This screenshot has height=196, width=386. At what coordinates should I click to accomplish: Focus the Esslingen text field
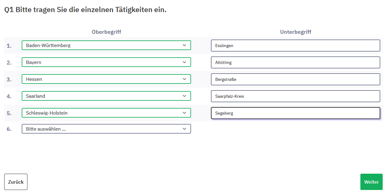click(x=296, y=46)
